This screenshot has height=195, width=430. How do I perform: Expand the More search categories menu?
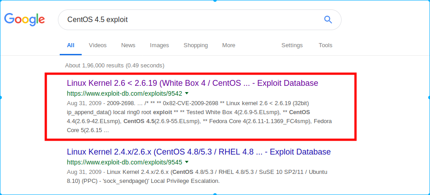pyautogui.click(x=229, y=45)
